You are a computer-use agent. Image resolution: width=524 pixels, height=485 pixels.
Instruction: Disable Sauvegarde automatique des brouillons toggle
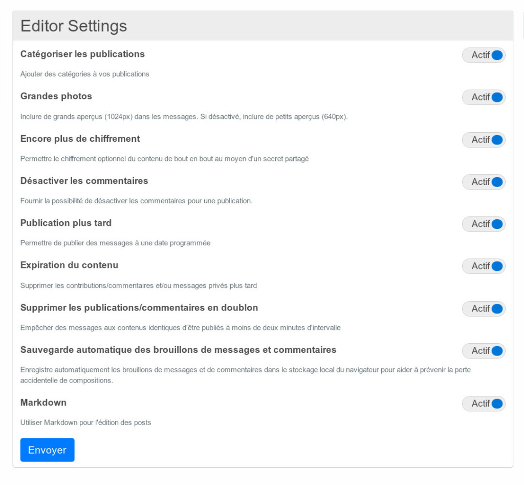click(484, 351)
